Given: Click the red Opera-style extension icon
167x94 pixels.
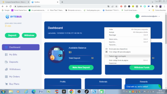Looking at the screenshot, I should (x=121, y=6).
